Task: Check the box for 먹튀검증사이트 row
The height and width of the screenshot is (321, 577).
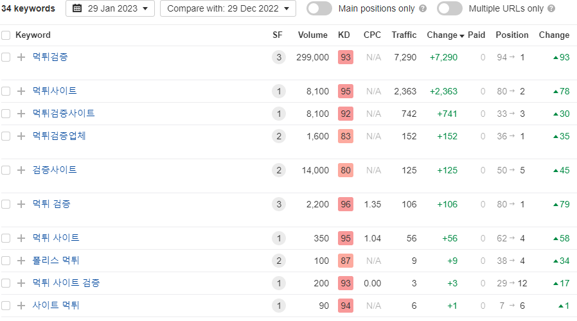Action: (x=6, y=114)
